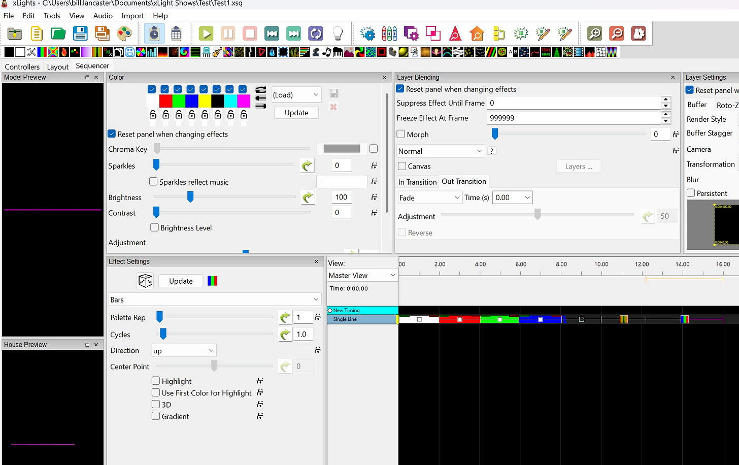Enable the Highlight checkbox
This screenshot has height=465, width=739.
(156, 381)
